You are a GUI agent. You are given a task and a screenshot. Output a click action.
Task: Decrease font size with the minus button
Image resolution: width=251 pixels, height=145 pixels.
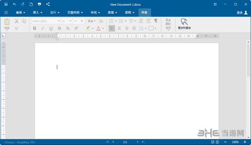[x=76, y=21]
